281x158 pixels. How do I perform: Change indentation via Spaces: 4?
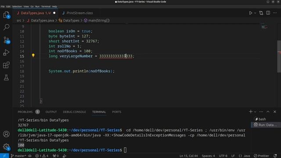208,156
